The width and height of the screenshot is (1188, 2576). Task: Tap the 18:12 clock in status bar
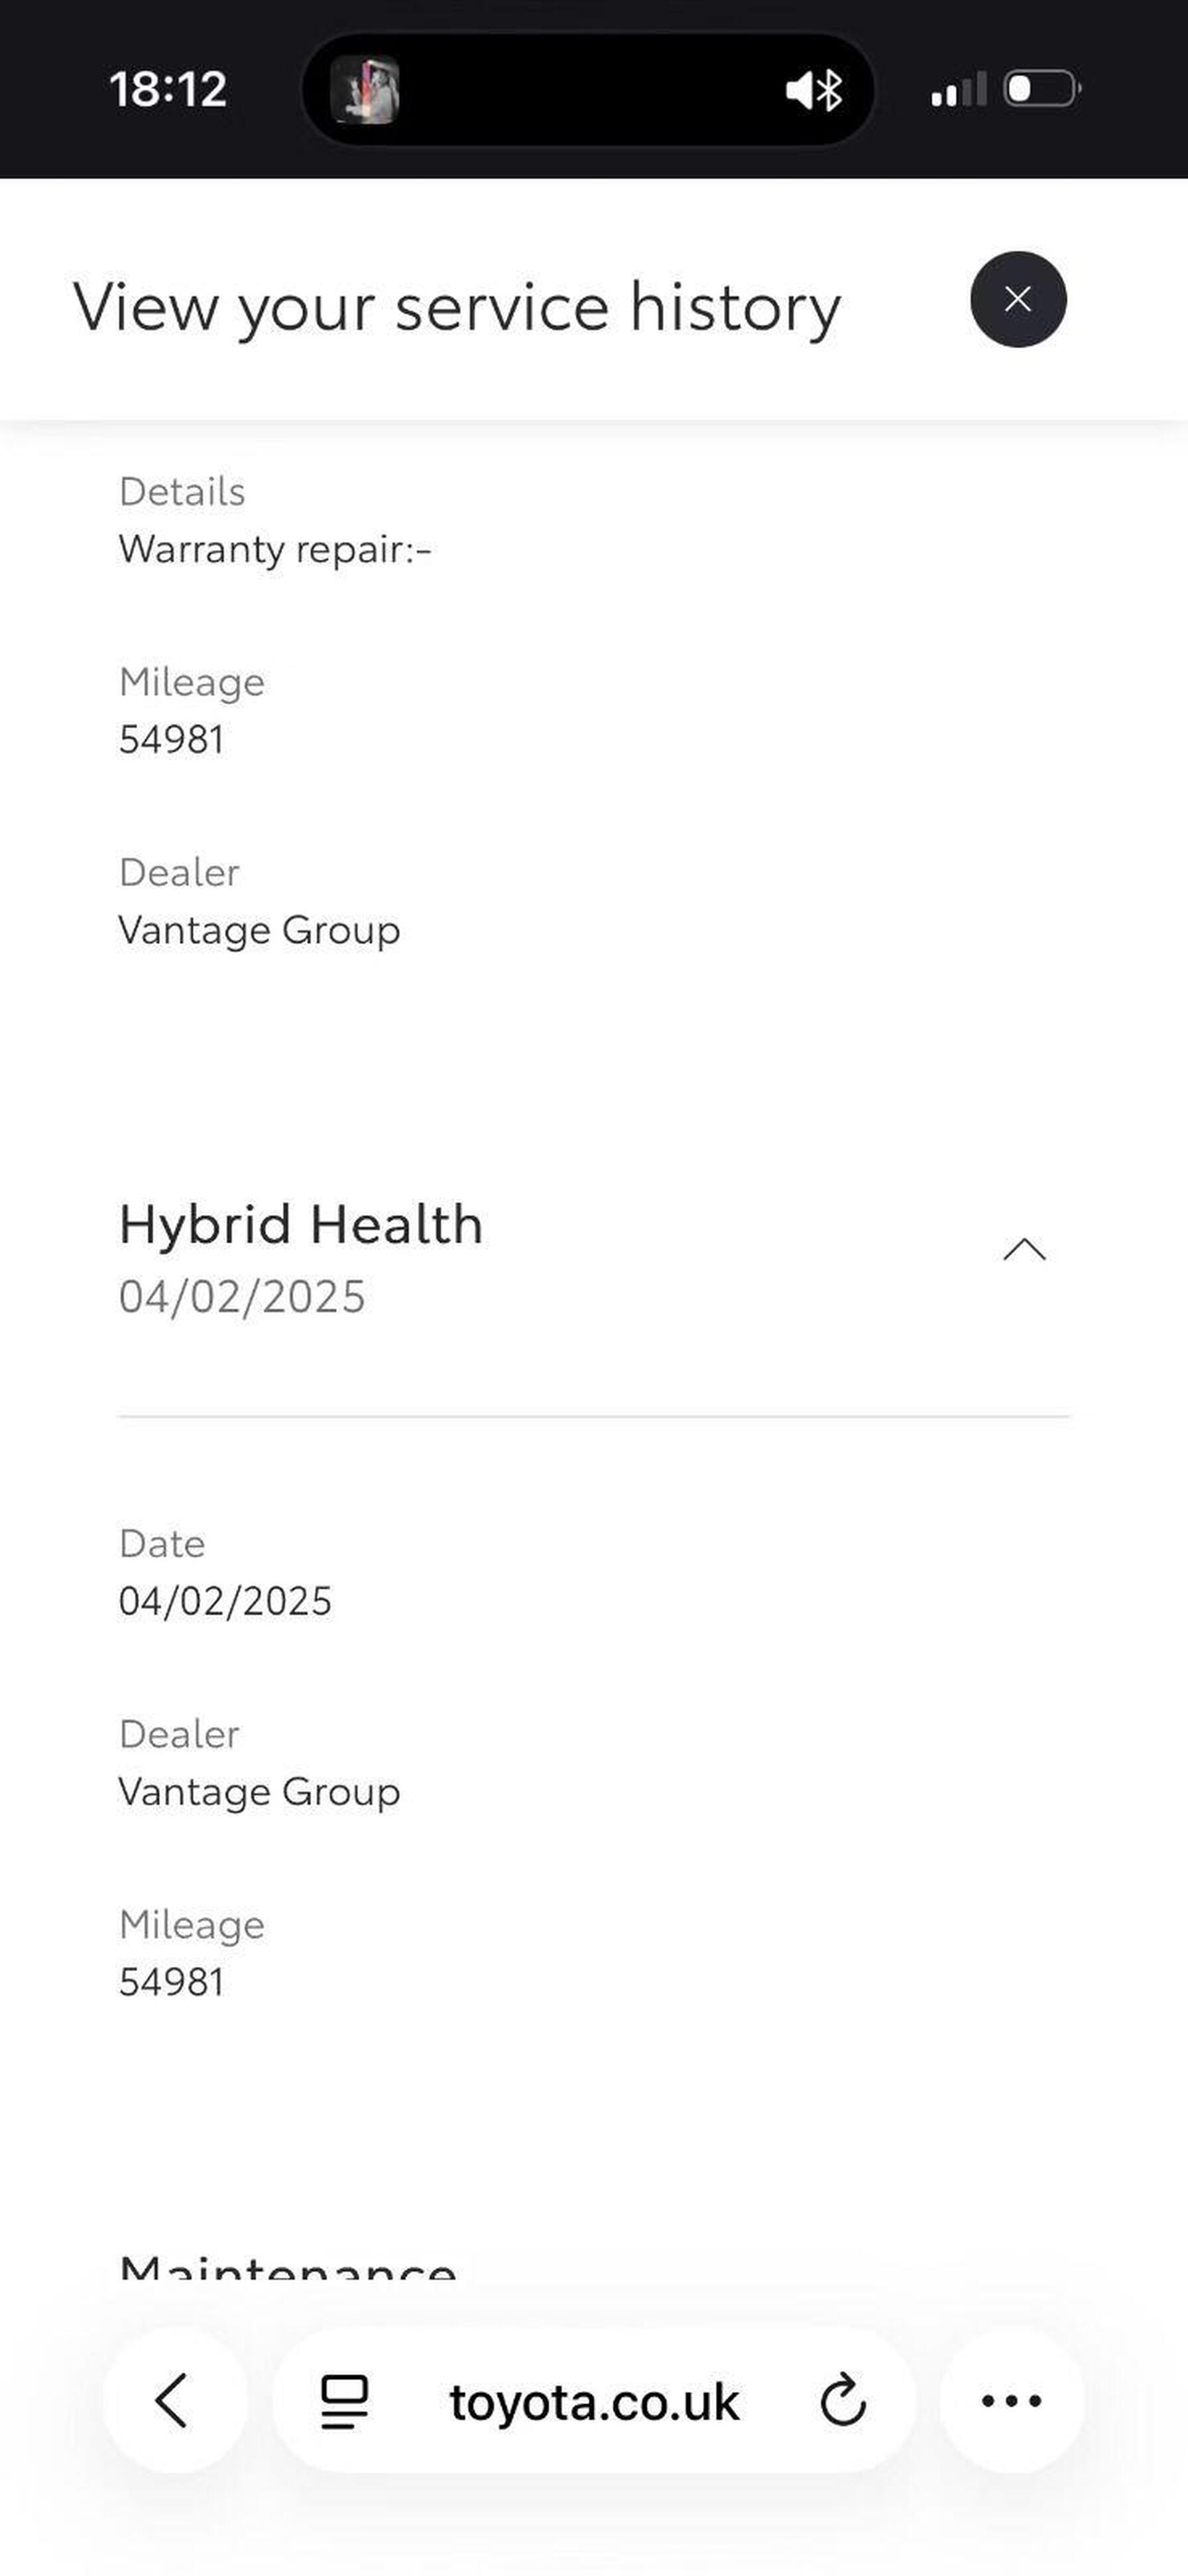[168, 89]
